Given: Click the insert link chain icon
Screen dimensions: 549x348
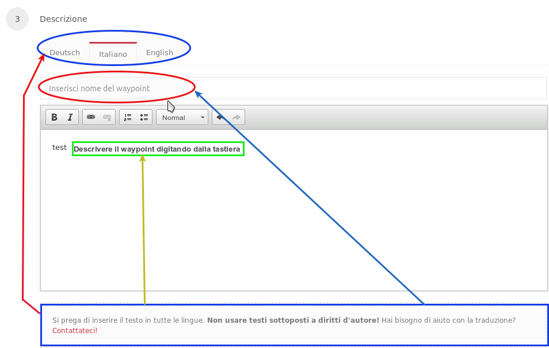Looking at the screenshot, I should (x=91, y=117).
